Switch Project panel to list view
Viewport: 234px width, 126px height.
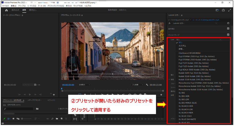(x=9, y=119)
